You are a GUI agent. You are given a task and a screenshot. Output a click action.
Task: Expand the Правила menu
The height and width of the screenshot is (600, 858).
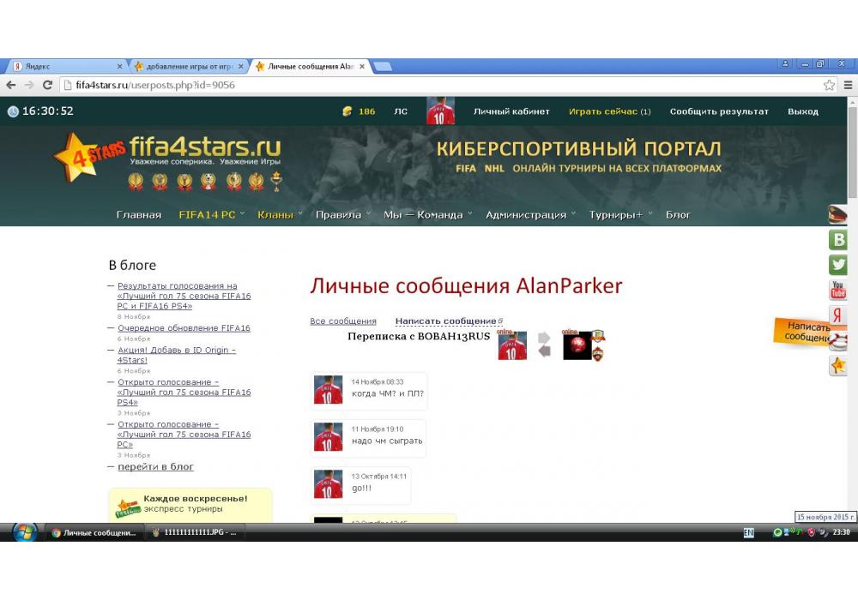tap(342, 215)
